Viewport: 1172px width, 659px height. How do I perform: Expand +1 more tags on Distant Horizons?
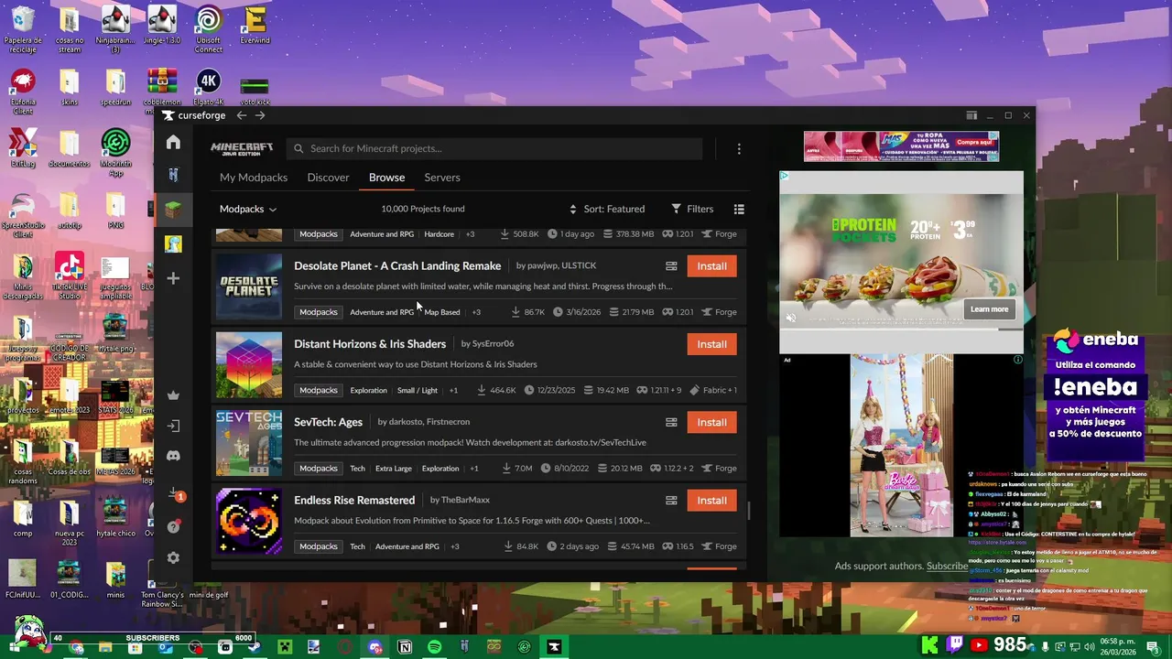tap(453, 390)
